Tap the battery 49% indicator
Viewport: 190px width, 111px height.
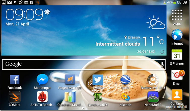click(171, 2)
